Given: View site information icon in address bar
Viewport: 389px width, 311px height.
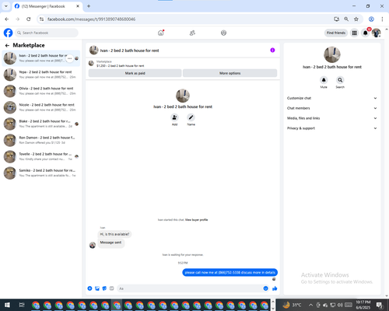Looking at the screenshot, I should (41, 19).
